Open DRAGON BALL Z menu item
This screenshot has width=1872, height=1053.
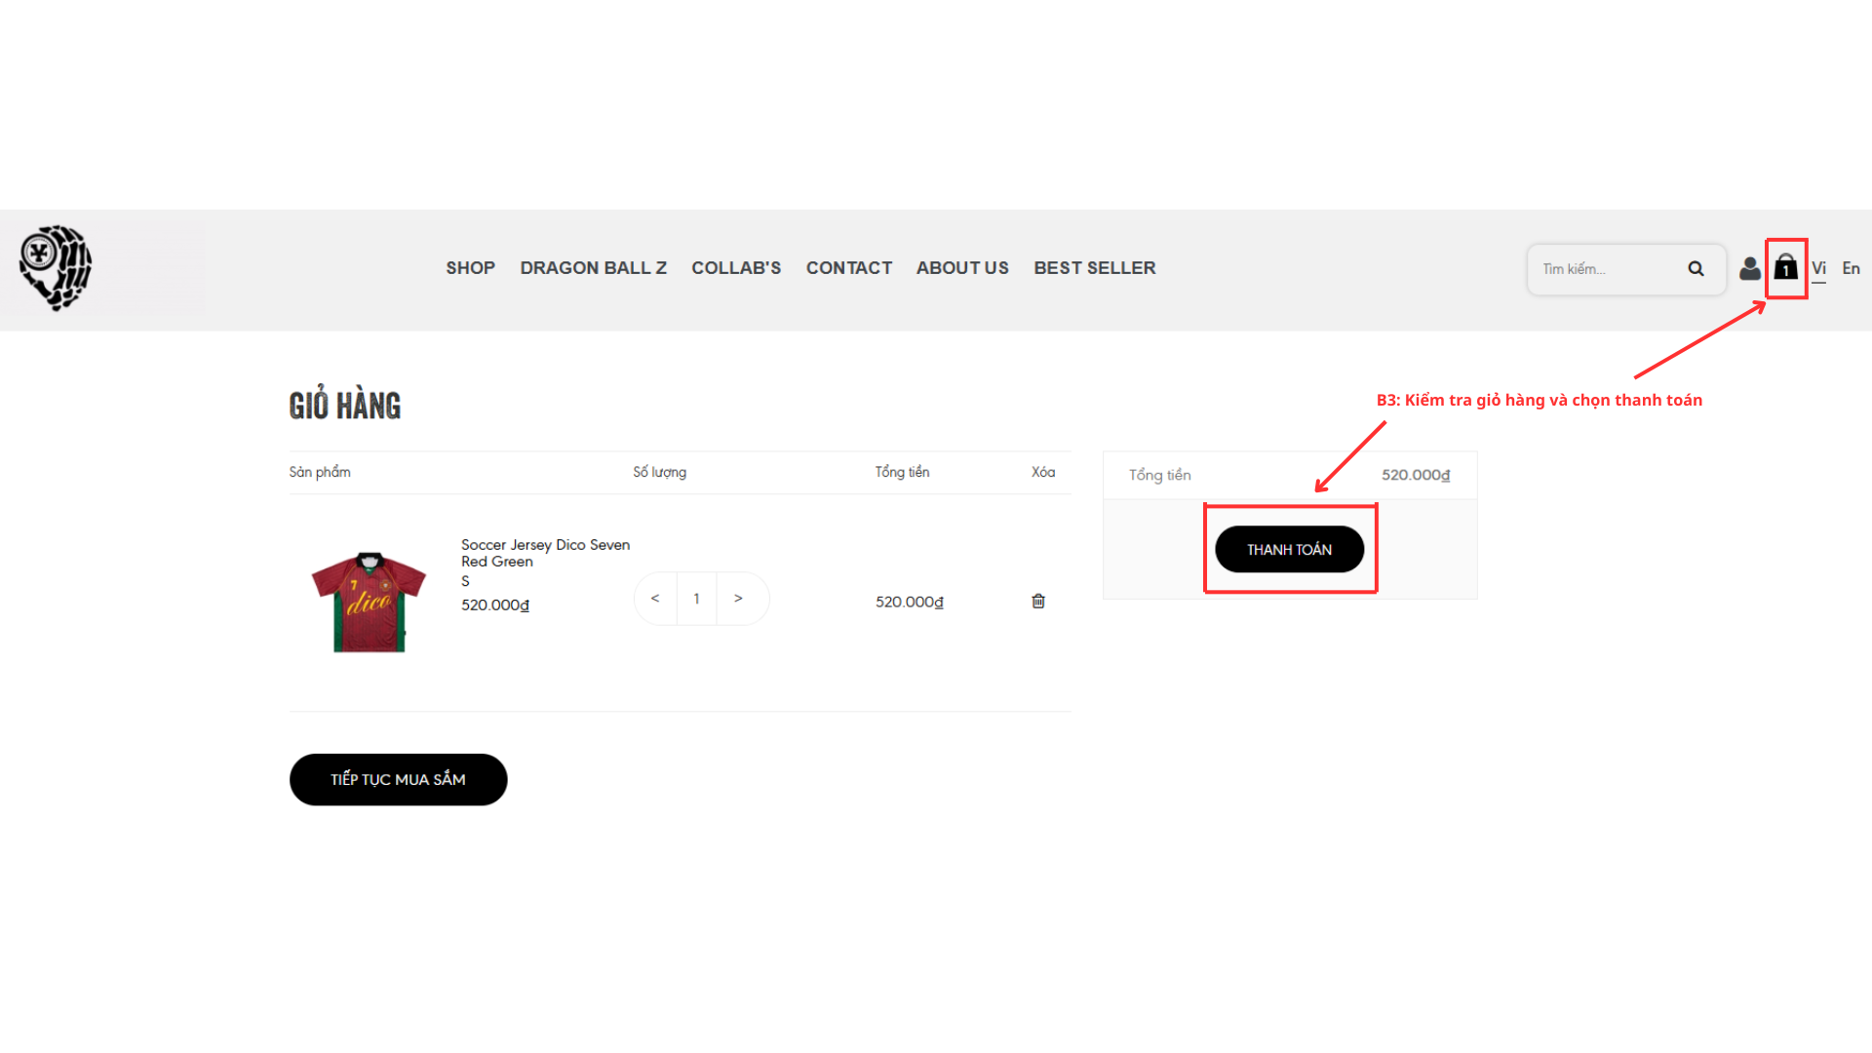click(593, 268)
